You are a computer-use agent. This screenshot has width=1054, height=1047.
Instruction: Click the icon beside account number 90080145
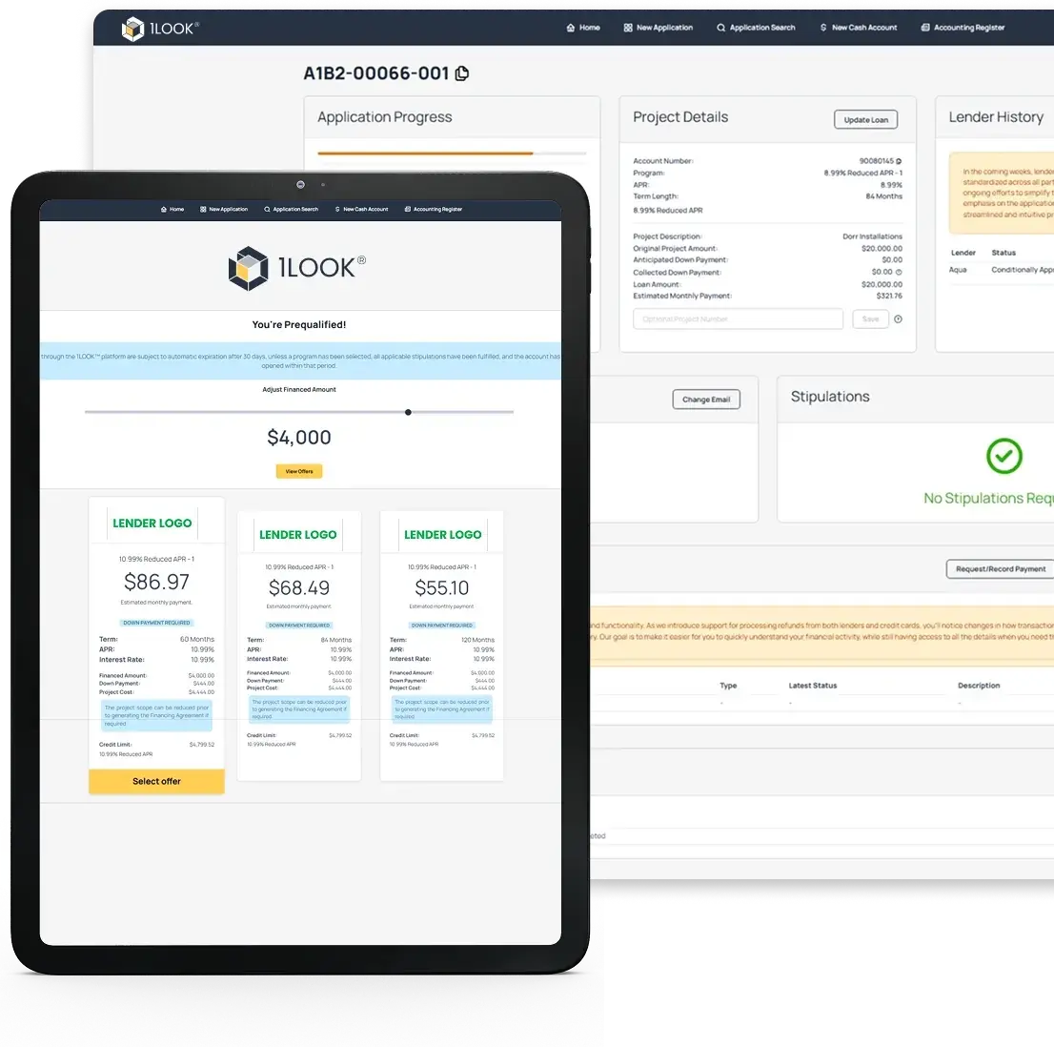click(899, 161)
